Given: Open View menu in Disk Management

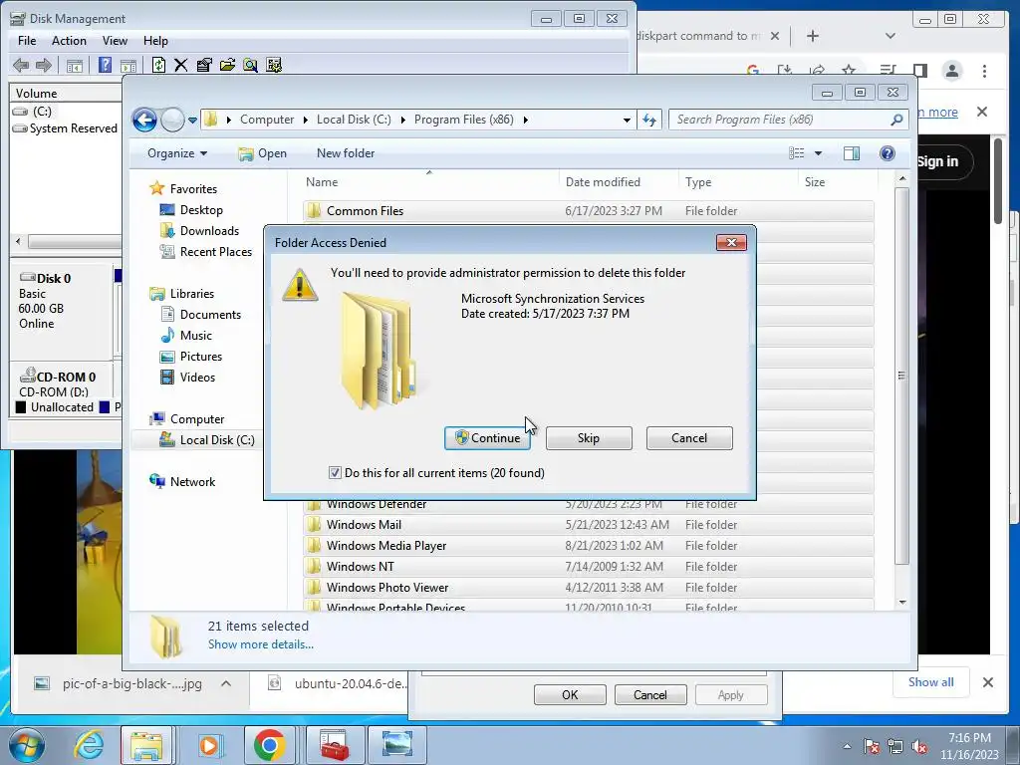Looking at the screenshot, I should tap(115, 40).
